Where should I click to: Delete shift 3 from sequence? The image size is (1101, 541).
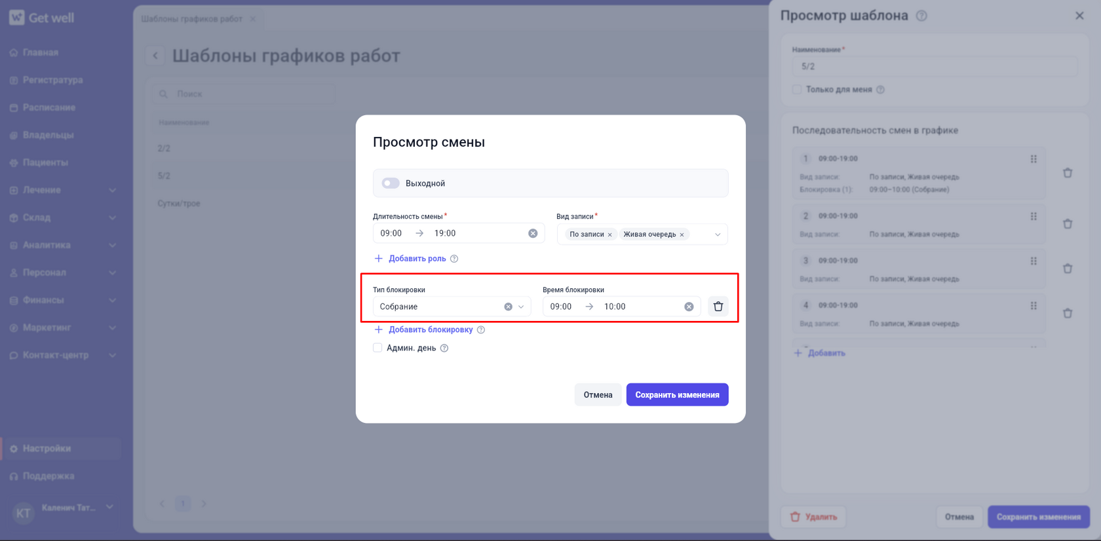click(x=1068, y=269)
